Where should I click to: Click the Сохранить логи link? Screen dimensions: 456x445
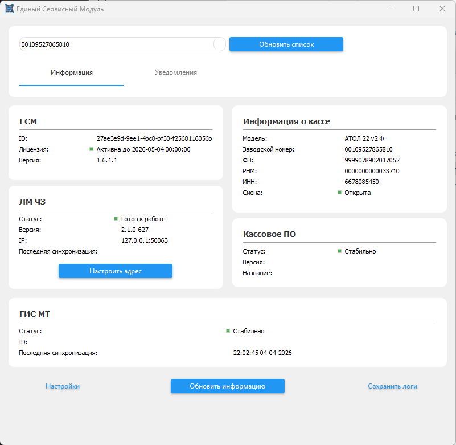click(392, 386)
